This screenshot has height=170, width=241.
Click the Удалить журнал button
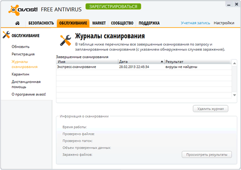pos(210,109)
